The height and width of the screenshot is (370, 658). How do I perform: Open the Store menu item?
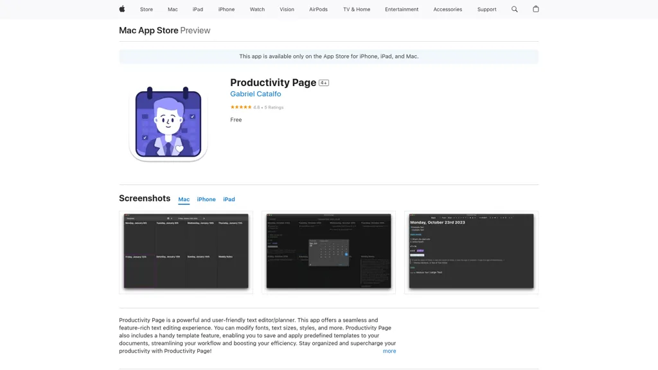(x=147, y=9)
